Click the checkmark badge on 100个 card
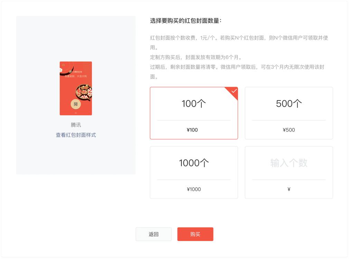The width and height of the screenshot is (349, 259). coord(233,92)
